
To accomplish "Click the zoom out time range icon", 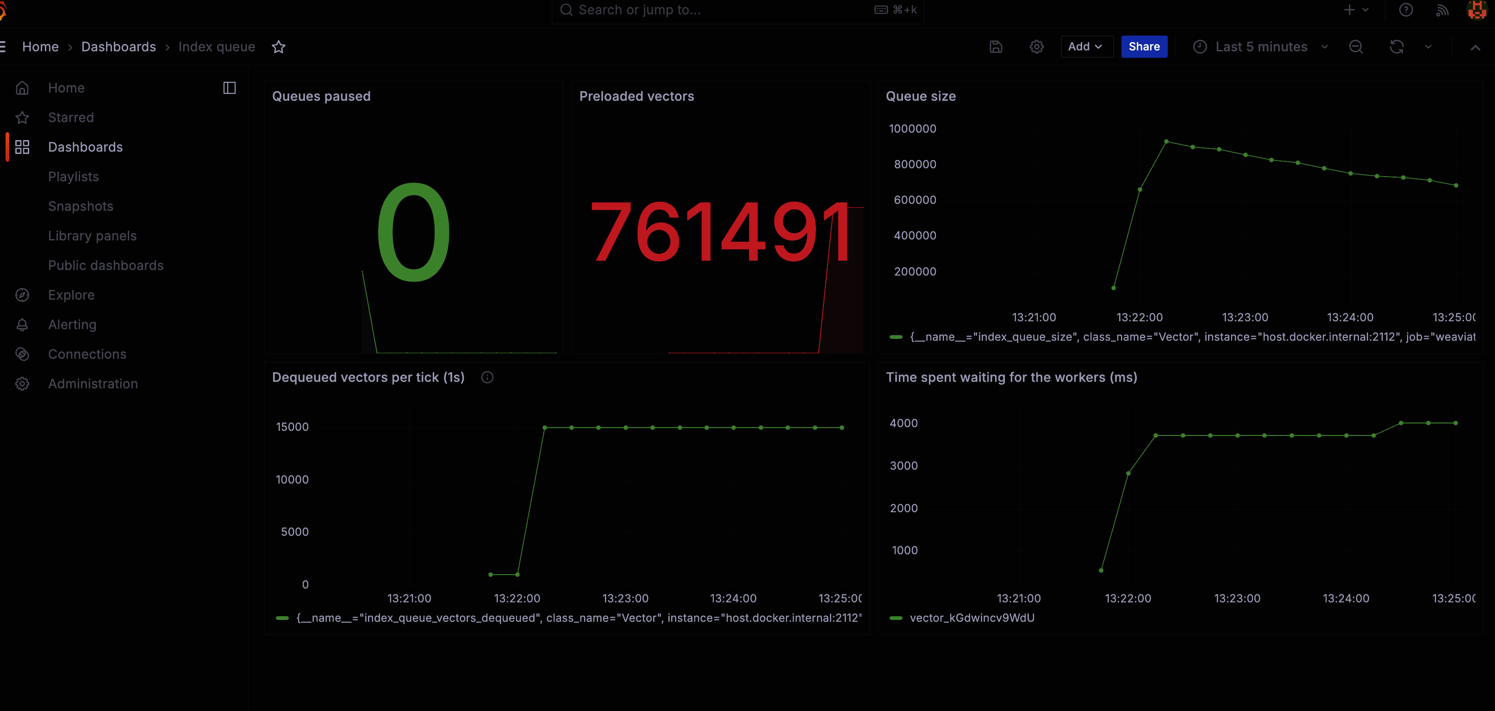I will pos(1356,47).
